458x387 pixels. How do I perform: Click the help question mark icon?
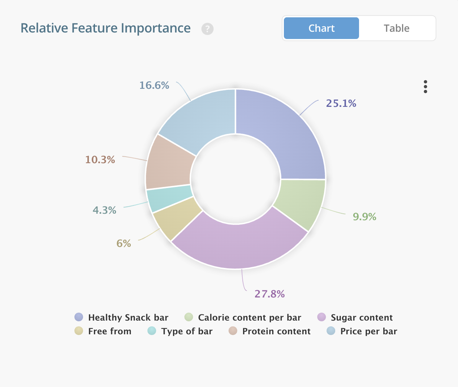pyautogui.click(x=207, y=29)
